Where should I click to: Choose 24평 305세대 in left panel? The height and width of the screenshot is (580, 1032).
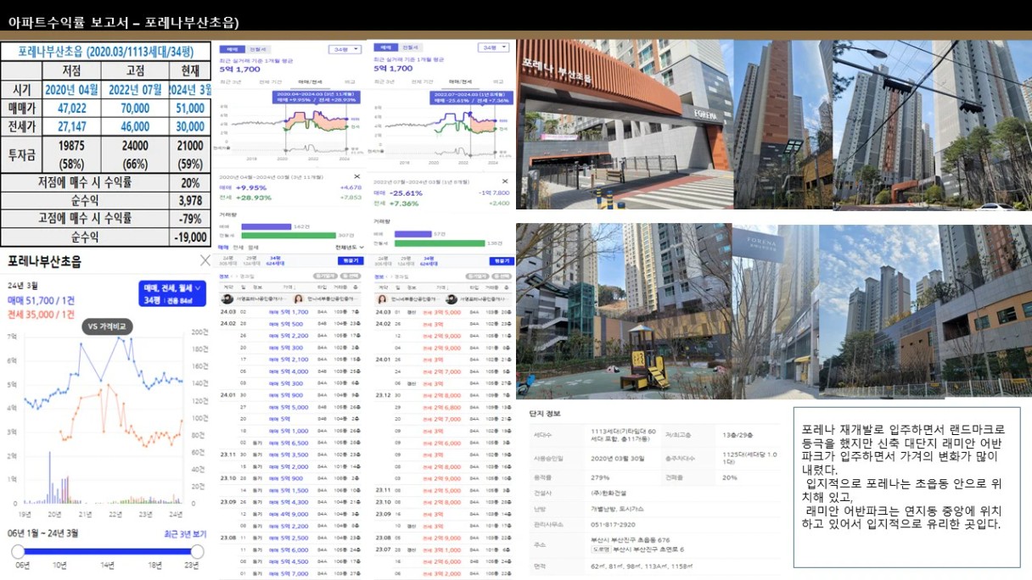[x=229, y=259]
